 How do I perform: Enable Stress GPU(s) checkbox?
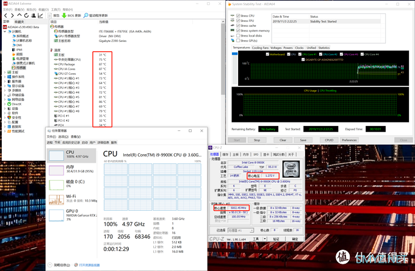[238, 40]
